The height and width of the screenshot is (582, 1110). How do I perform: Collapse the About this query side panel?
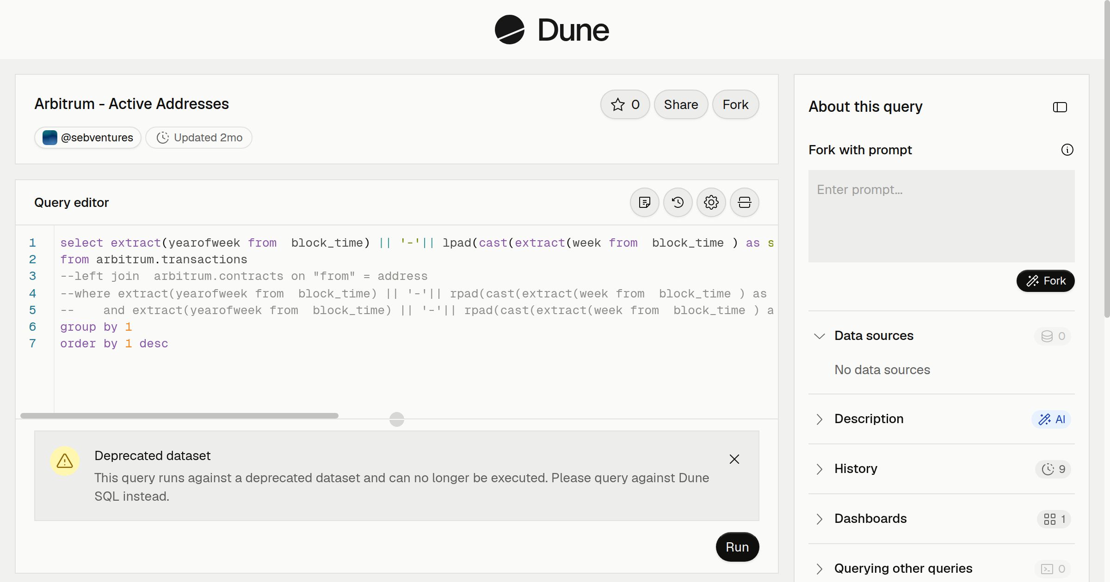1060,107
